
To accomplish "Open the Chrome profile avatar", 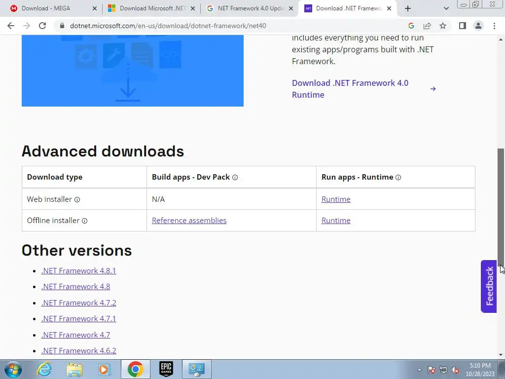I will (478, 26).
